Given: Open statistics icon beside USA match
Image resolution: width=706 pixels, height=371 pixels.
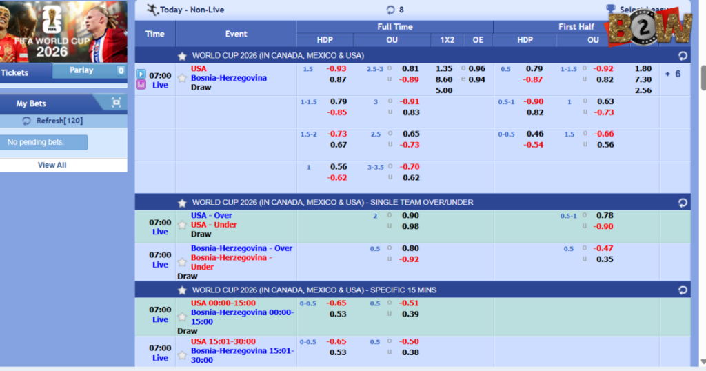Looking at the screenshot, I should pyautogui.click(x=141, y=84).
